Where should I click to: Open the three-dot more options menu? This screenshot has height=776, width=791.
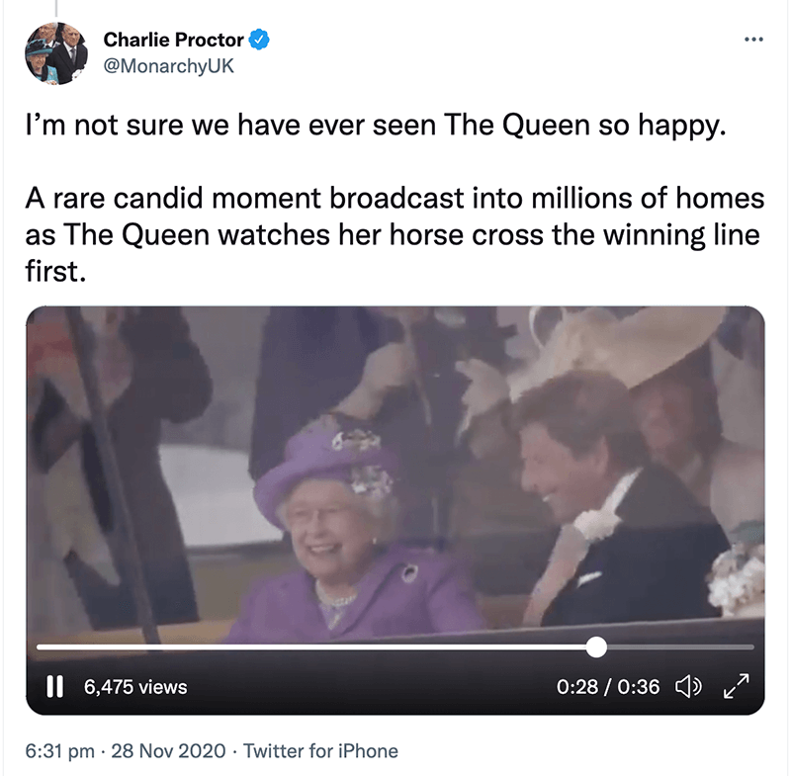pyautogui.click(x=753, y=40)
